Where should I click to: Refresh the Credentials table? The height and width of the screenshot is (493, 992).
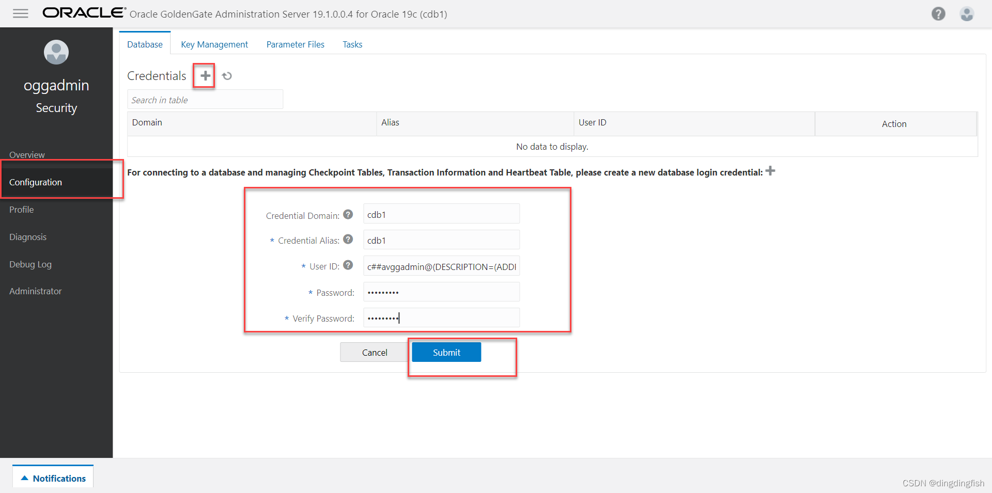(x=227, y=76)
